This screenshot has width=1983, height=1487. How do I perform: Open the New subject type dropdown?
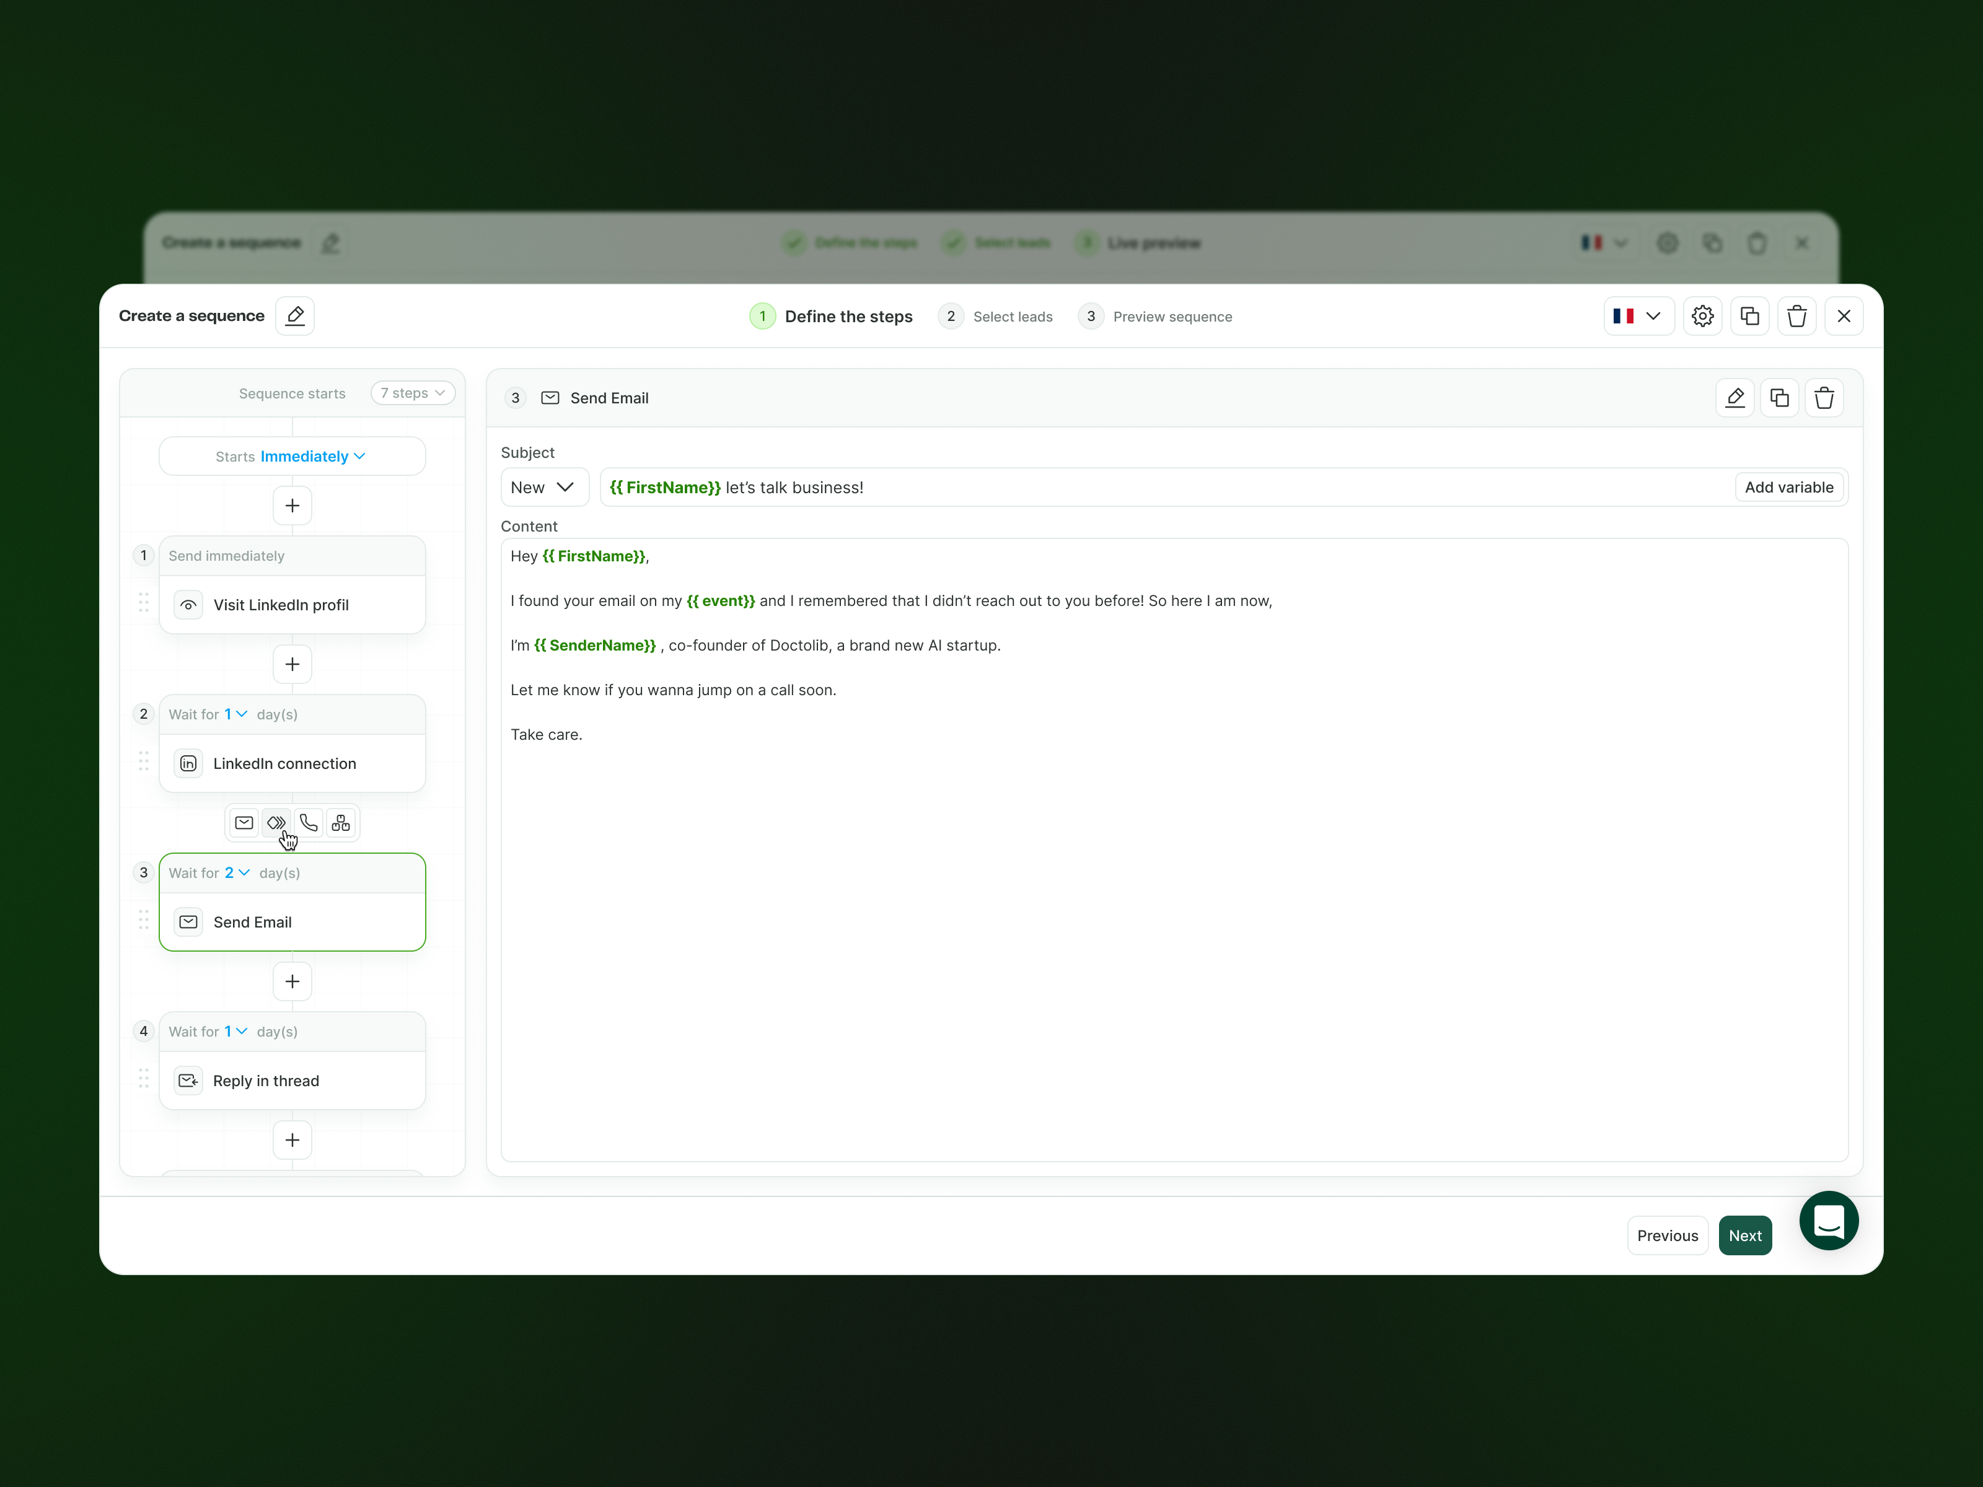(543, 487)
